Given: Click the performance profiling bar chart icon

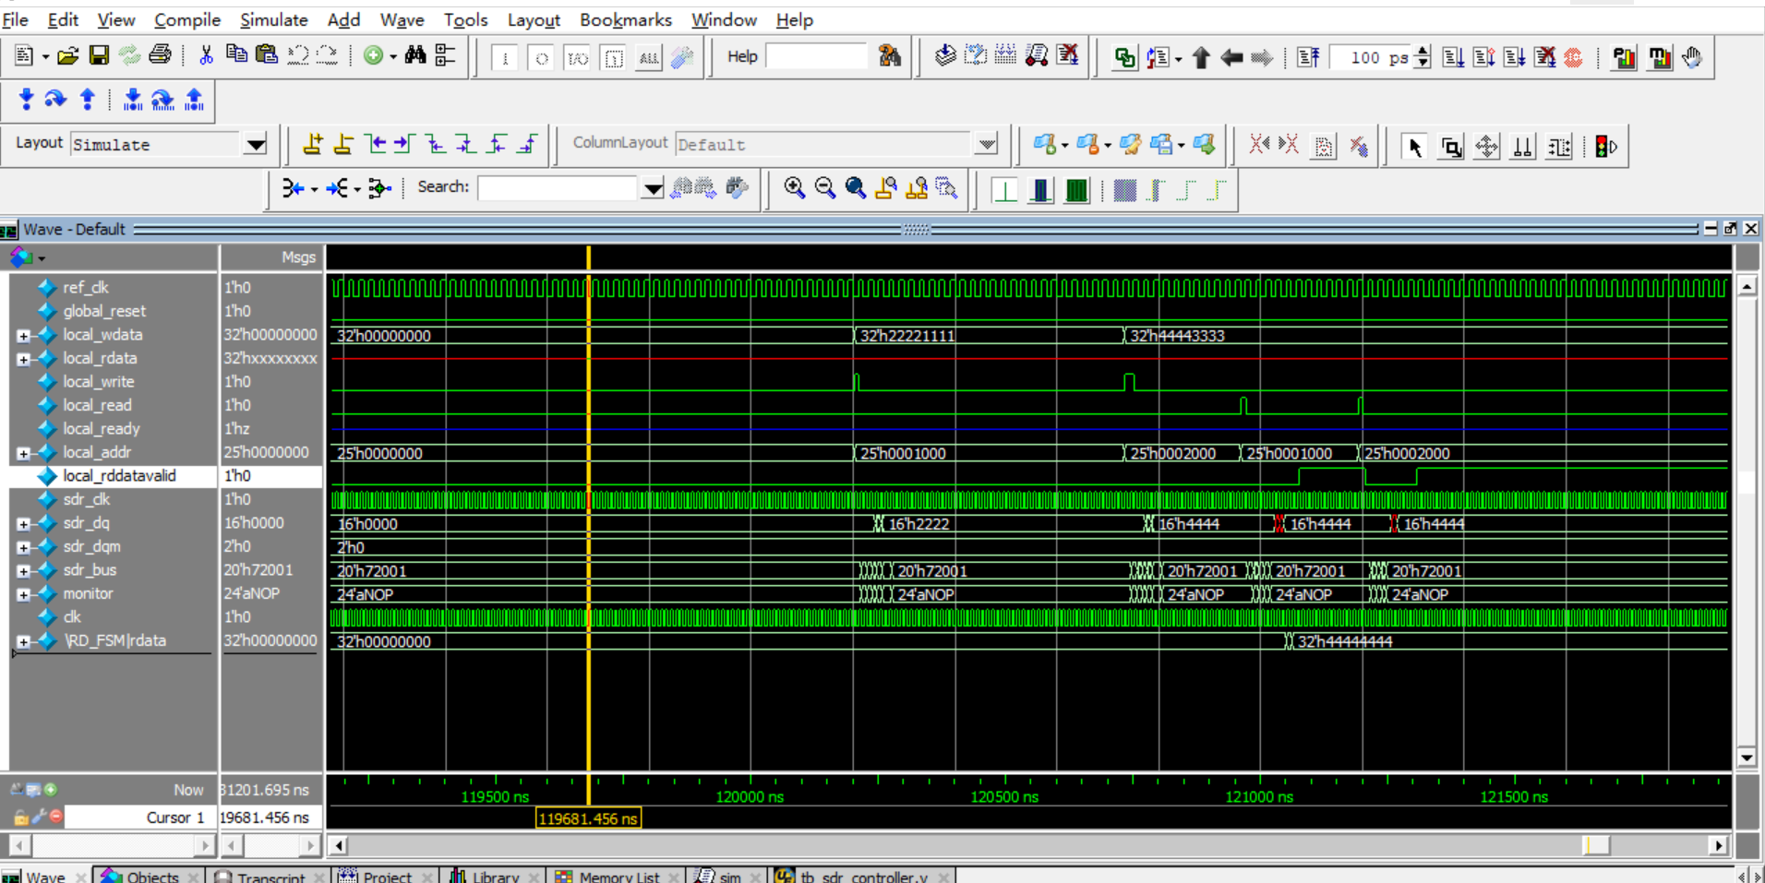Looking at the screenshot, I should coord(1624,58).
